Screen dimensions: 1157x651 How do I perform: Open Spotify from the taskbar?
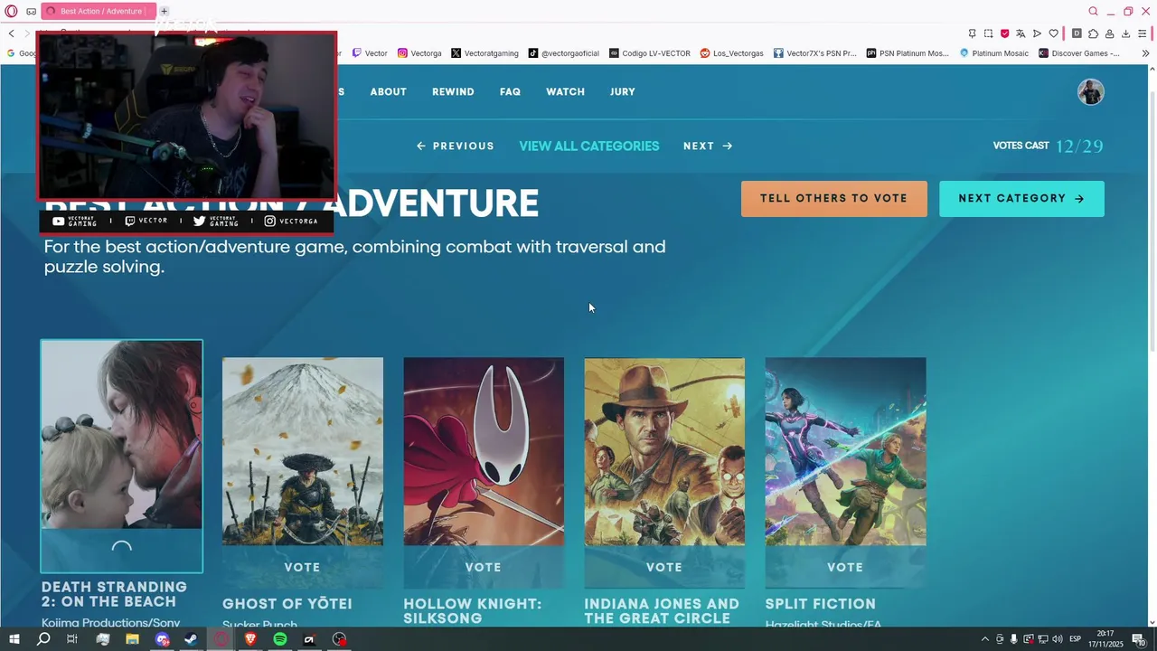tap(280, 639)
